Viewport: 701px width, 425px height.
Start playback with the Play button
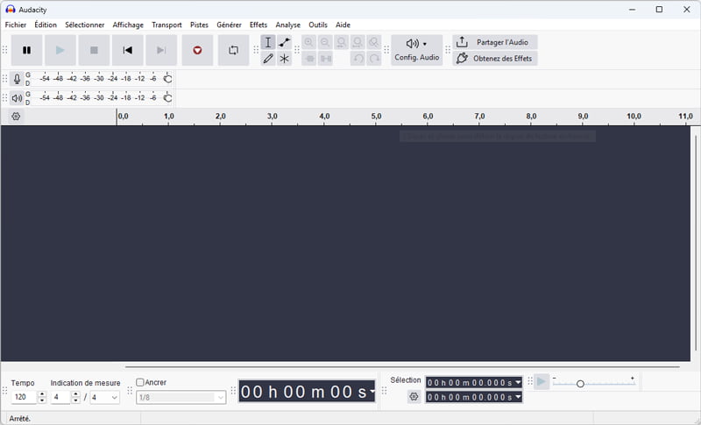click(60, 50)
